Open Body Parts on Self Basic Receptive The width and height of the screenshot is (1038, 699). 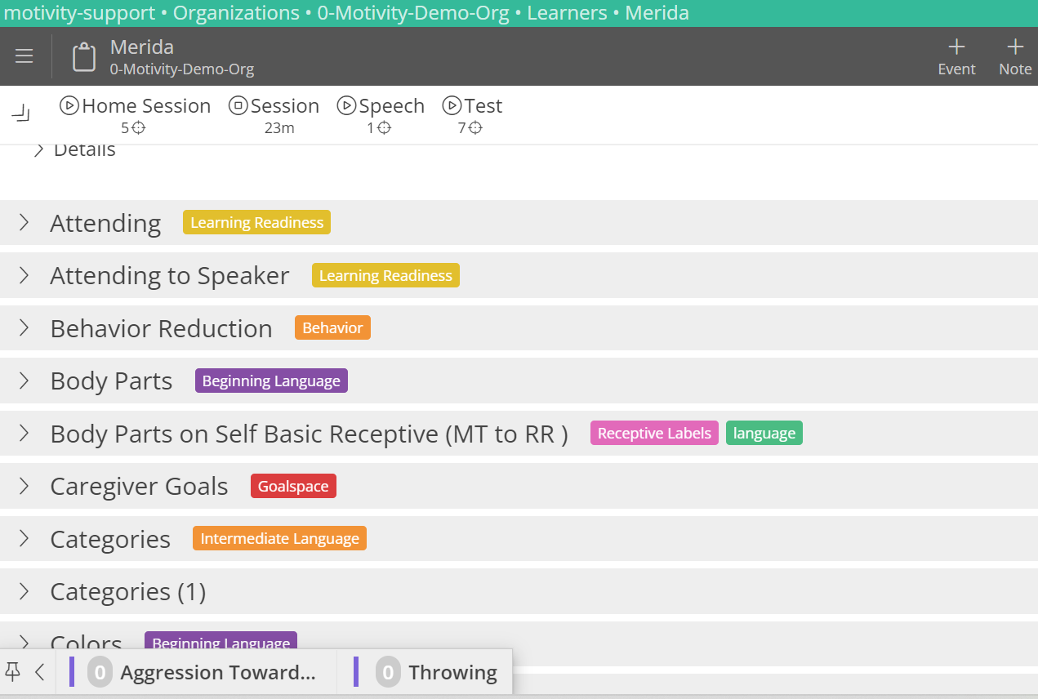tap(309, 434)
